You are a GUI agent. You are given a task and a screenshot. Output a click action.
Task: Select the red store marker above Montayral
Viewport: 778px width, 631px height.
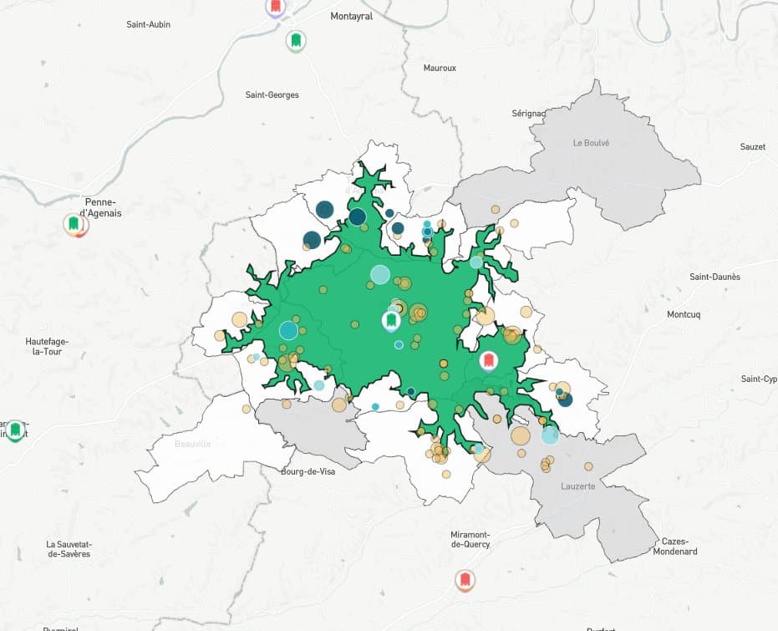tap(276, 8)
